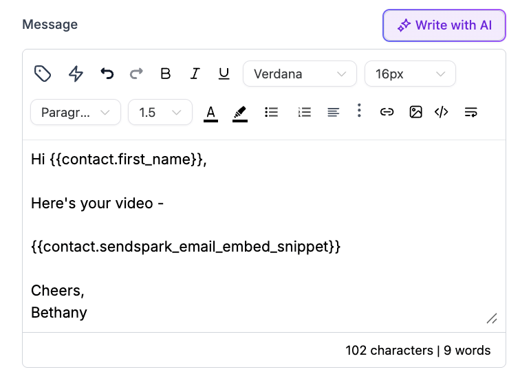The image size is (520, 374).
Task: Open the text alignment option
Action: tap(334, 112)
